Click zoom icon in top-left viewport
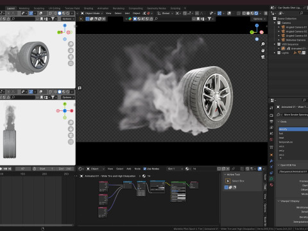Viewport: 308px width, 231px height. (x=71, y=44)
